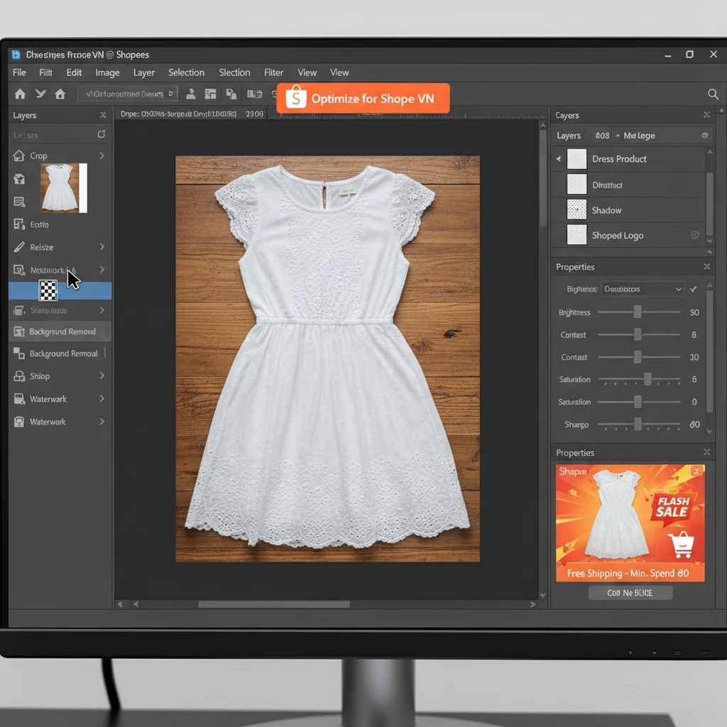Expand the Crop submenu chevron
727x727 pixels.
(x=102, y=155)
